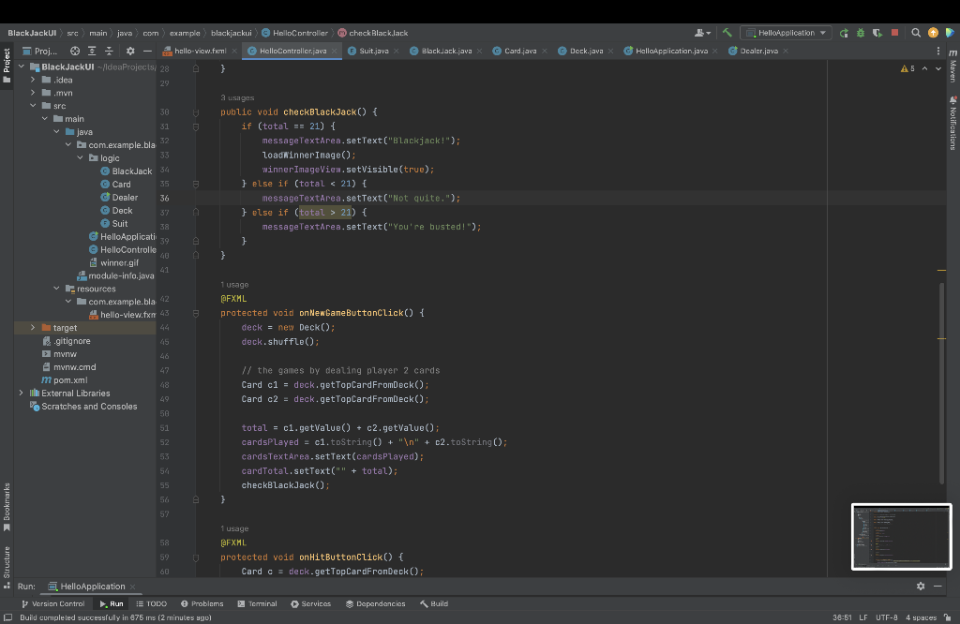Open the HelloApplication run configuration dropdown

tap(786, 33)
